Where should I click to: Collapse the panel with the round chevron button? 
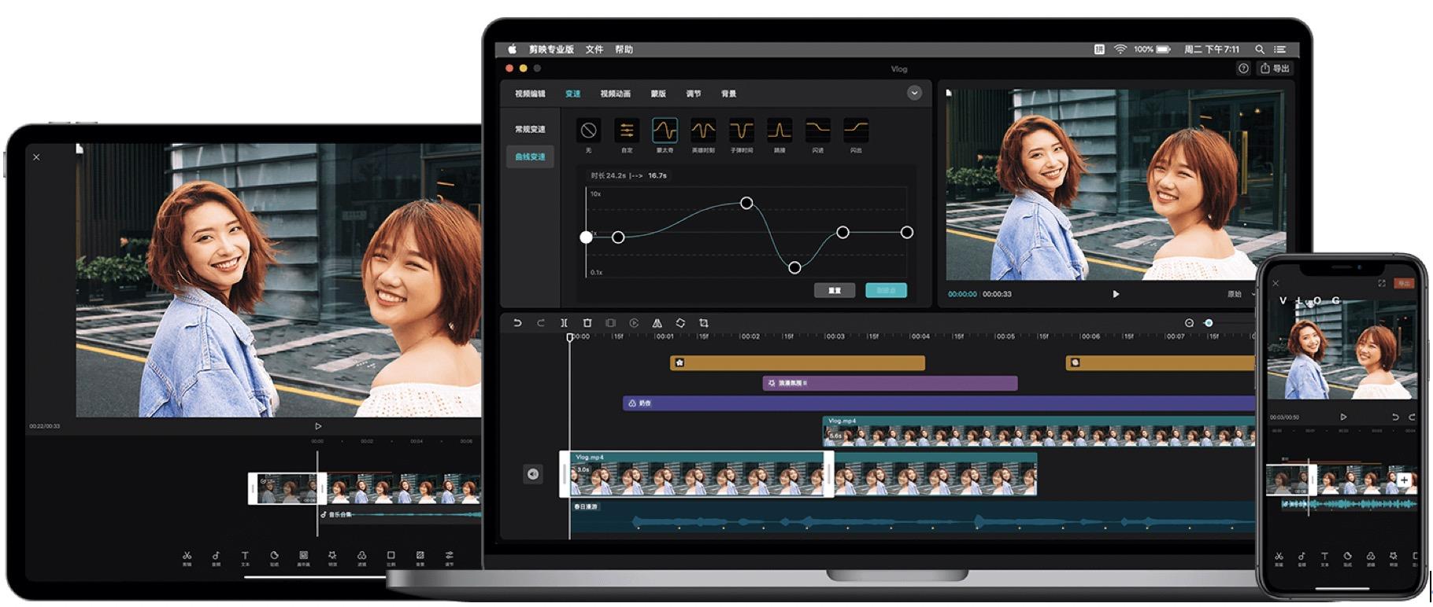914,93
